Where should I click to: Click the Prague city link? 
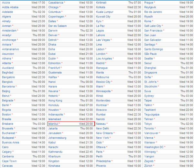pos(148,3)
